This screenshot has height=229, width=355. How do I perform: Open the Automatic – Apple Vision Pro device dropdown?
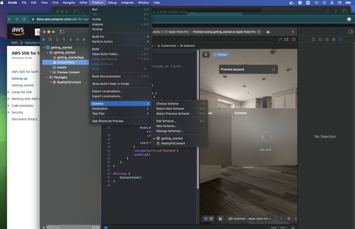[250, 219]
